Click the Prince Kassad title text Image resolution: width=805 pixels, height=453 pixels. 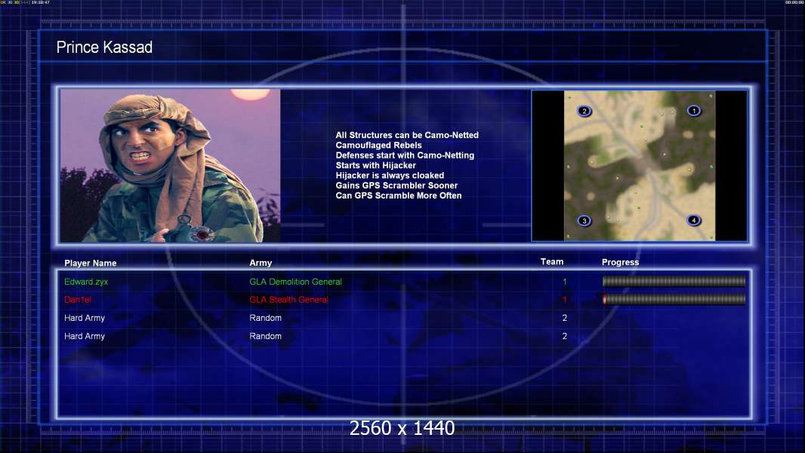coord(104,48)
